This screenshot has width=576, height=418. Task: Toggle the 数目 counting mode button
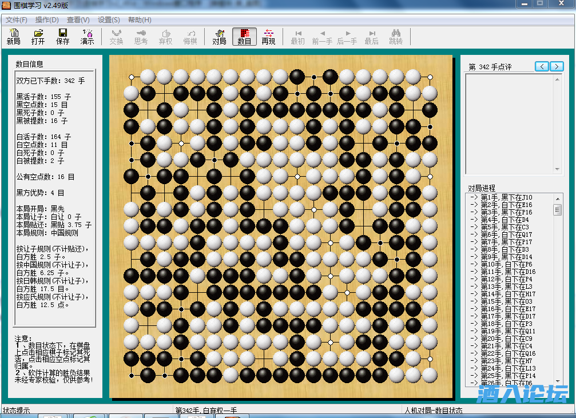pyautogui.click(x=244, y=37)
